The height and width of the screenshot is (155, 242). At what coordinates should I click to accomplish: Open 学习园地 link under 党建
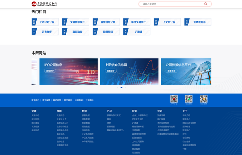click(x=36, y=119)
